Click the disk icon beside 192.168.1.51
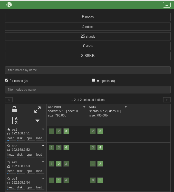The width and height of the screenshot is (174, 192). (x=8, y=134)
